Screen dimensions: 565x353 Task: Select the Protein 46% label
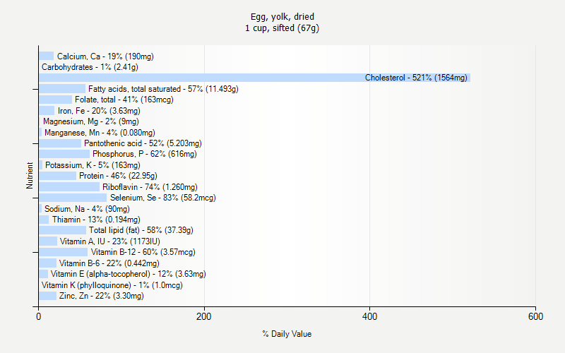click(118, 176)
